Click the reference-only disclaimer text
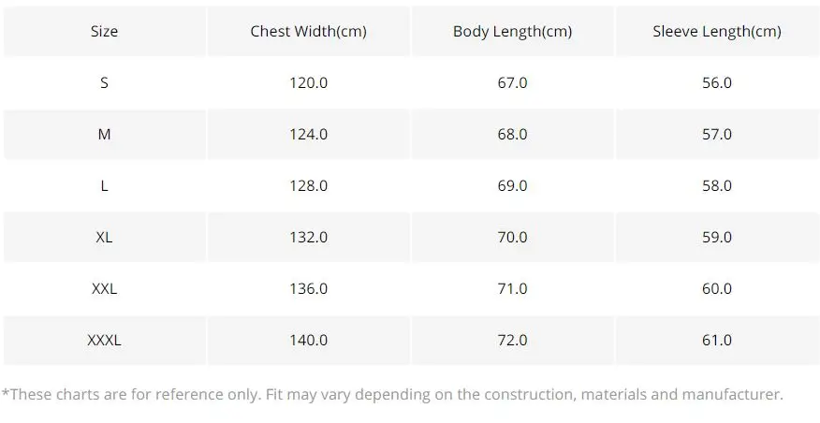This screenshot has height=423, width=820. (392, 394)
